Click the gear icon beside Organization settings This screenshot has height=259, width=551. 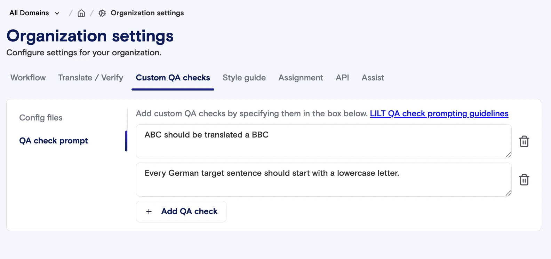point(102,13)
